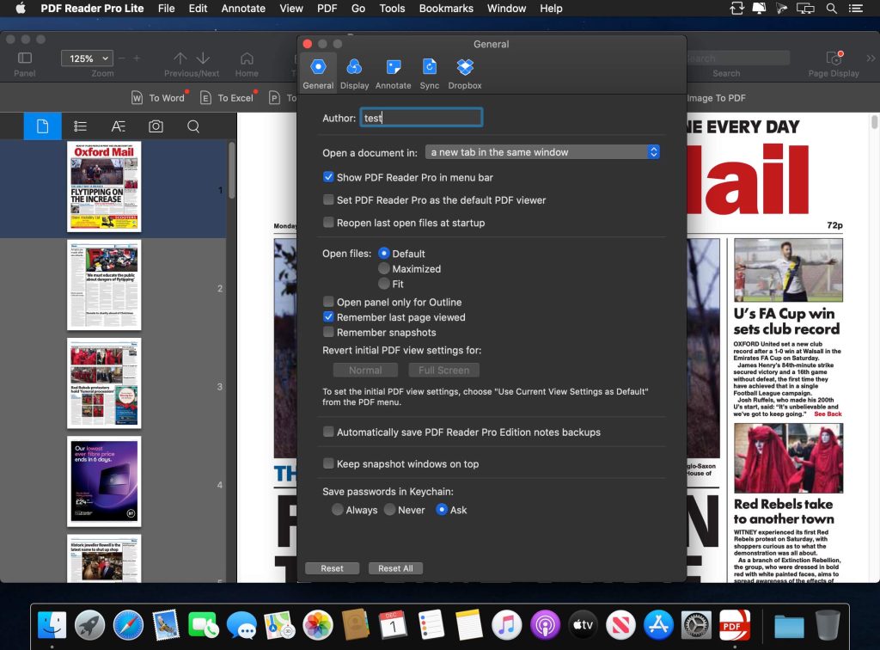Select Maximized for opening files
The width and height of the screenshot is (880, 650).
coord(384,268)
